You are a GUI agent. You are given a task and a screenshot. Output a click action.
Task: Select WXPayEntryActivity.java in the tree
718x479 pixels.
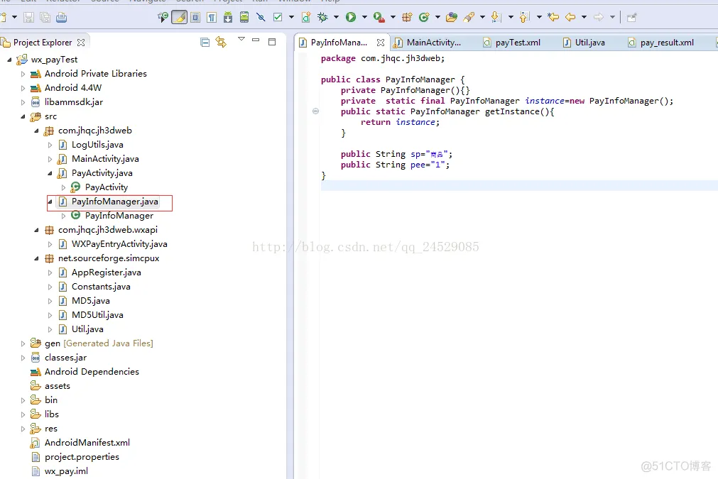click(x=119, y=244)
